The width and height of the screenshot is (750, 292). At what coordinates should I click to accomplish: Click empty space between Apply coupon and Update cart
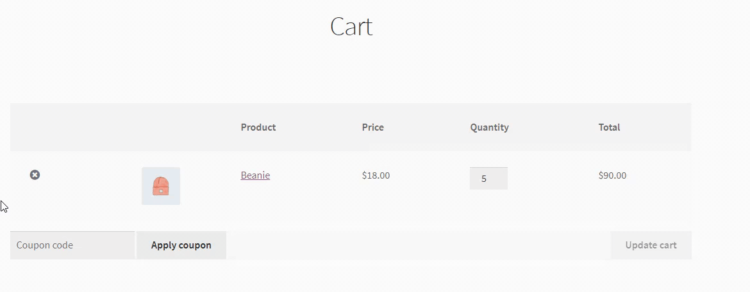tap(417, 245)
